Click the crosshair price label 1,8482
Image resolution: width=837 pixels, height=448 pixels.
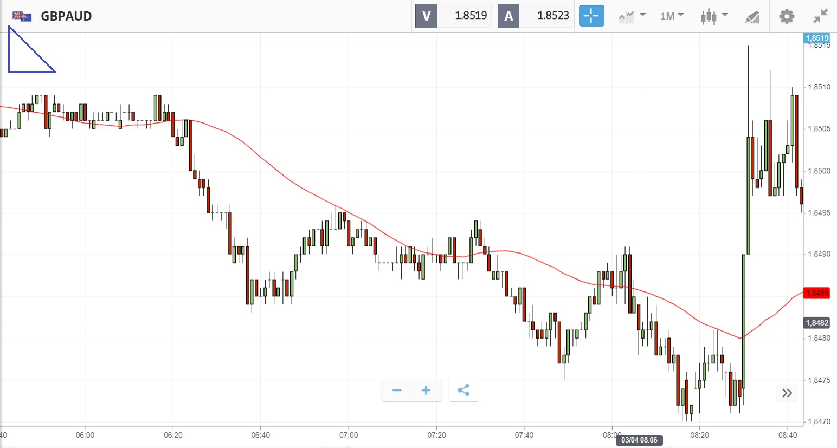[x=816, y=323]
